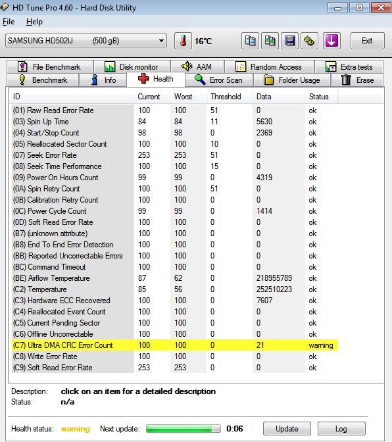Click the Folder Usage folder icon
This screenshot has height=442, width=392.
click(x=268, y=80)
